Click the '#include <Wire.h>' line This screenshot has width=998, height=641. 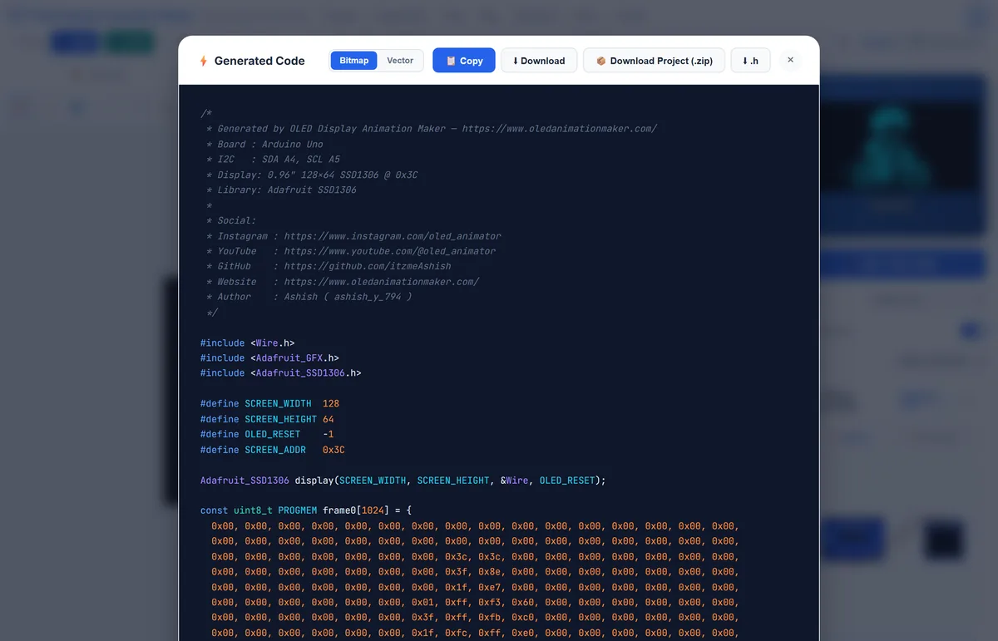248,343
